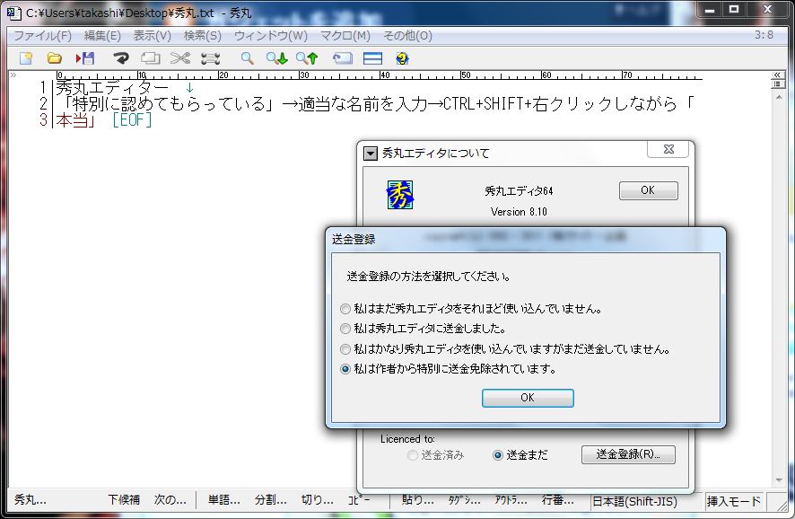Click OK in the About Hidemaru dialog

point(648,190)
